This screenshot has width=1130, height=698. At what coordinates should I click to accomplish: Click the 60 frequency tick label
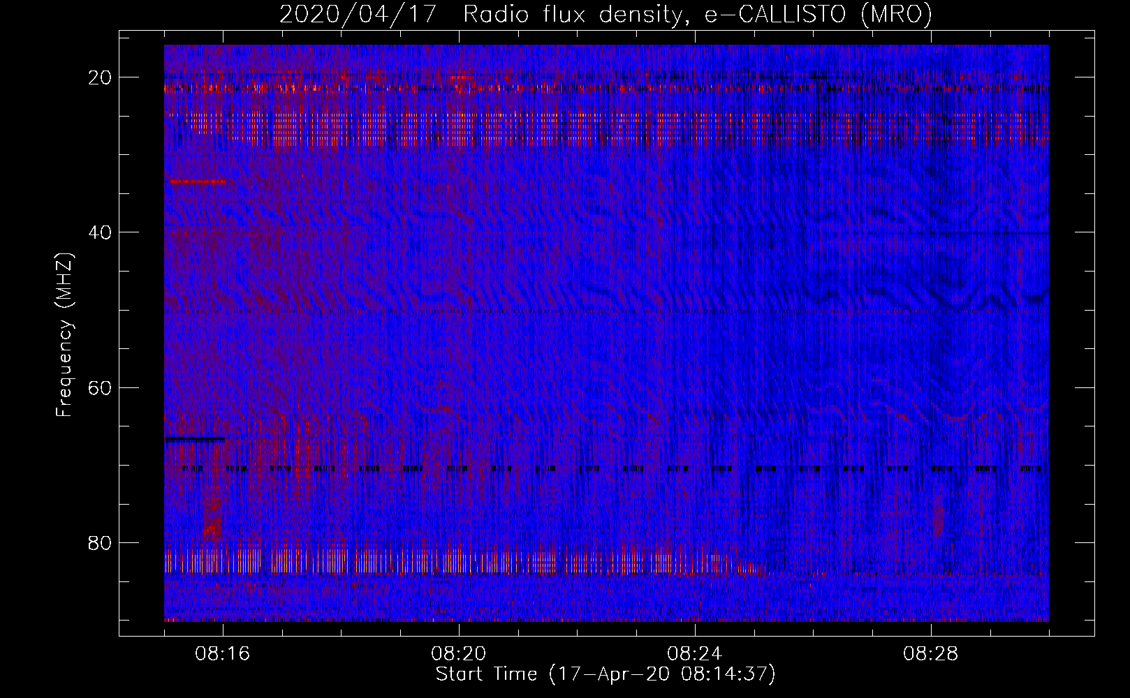101,387
